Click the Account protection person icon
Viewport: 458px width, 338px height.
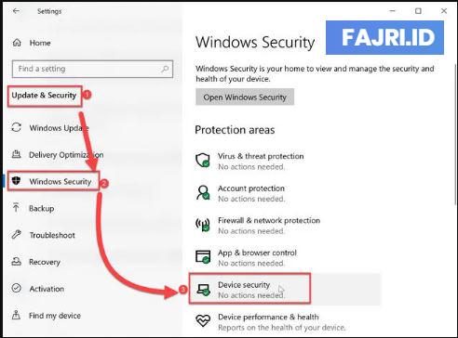click(203, 192)
